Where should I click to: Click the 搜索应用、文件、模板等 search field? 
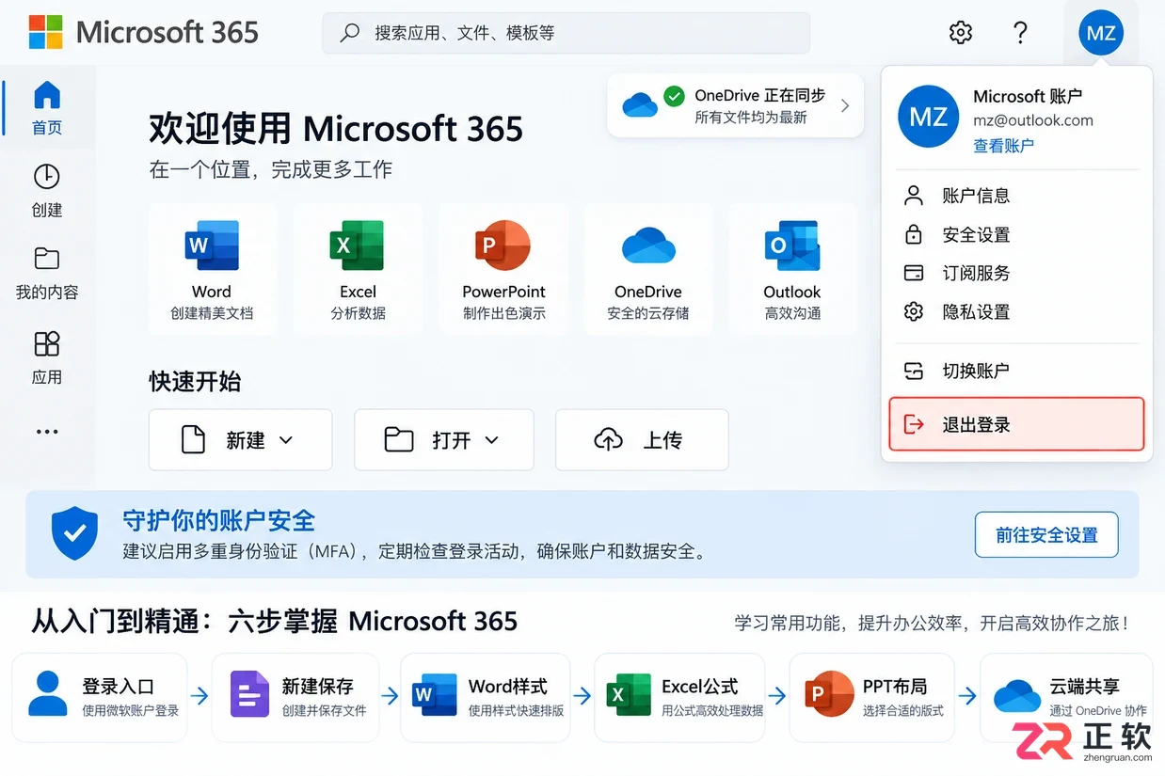pyautogui.click(x=566, y=33)
